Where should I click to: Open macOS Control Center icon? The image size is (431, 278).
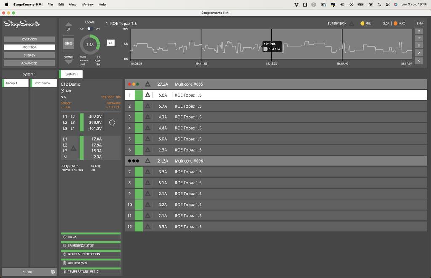[388, 5]
